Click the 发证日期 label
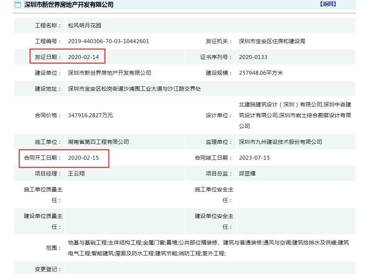Screen dimensions: 366x274 [48, 57]
